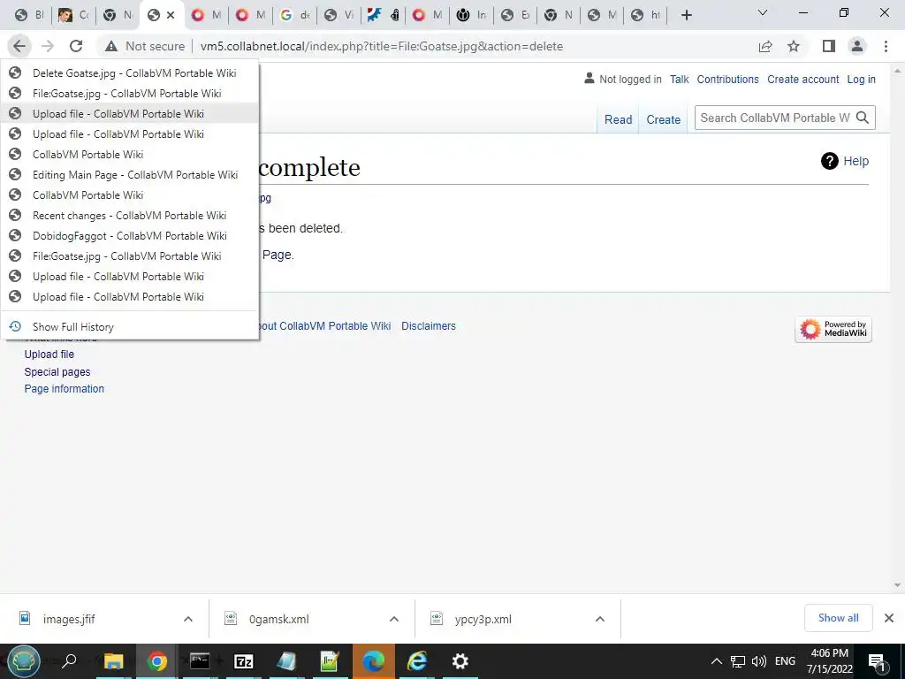
Task: Open the Contributions link
Action: click(728, 79)
